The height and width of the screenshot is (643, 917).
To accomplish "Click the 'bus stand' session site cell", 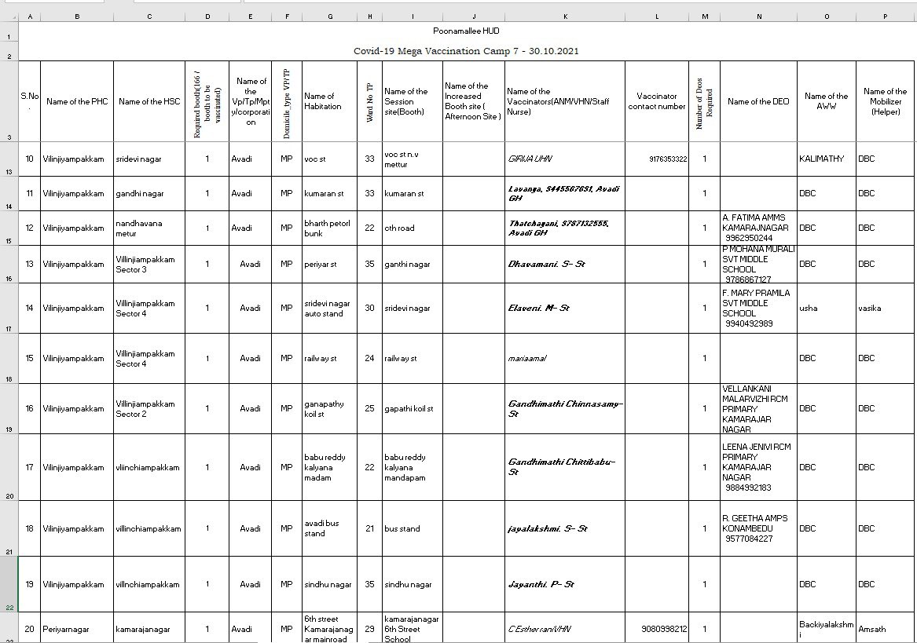I will coord(413,528).
